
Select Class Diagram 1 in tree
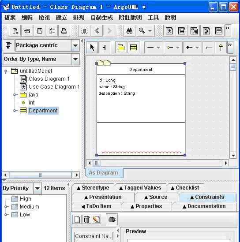click(49, 79)
